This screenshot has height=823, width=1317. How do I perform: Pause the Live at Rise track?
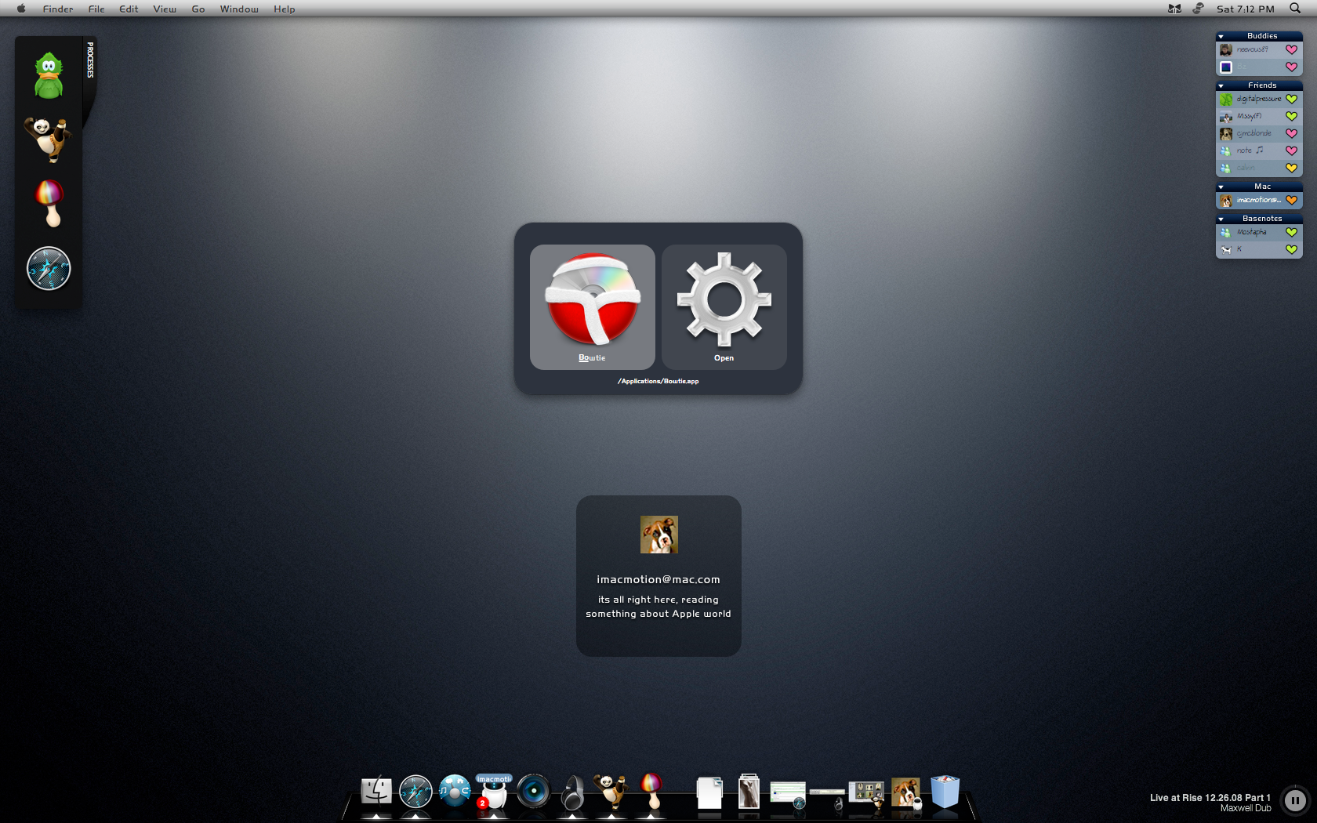pos(1295,800)
